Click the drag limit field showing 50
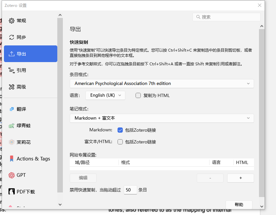 130,190
